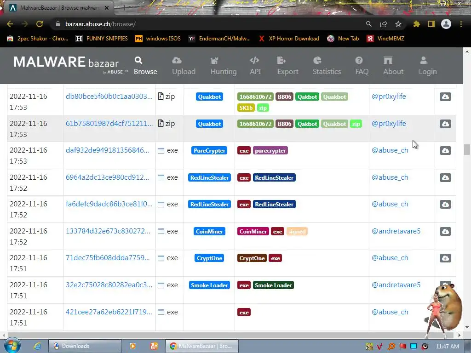Click the vertical scrollbar thumb
This screenshot has height=353, width=471.
pos(467,149)
